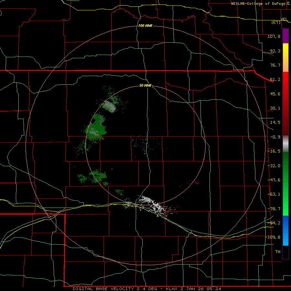Click the -78.7 velocity scale value
This screenshot has height=291, width=291.
coord(274,209)
